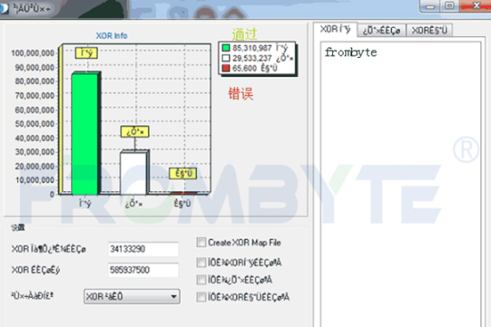
Task: Click the white legend swatch for 29,533,237
Action: pos(227,59)
